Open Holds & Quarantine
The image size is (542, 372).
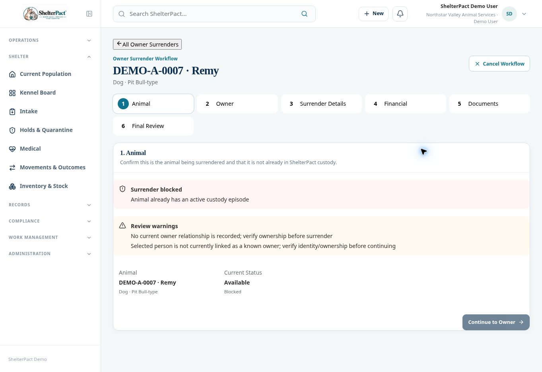point(50,130)
